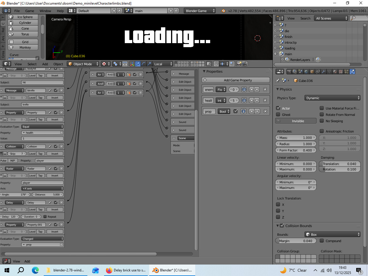368x276 pixels.
Task: Open the File menu
Action: tap(17, 11)
